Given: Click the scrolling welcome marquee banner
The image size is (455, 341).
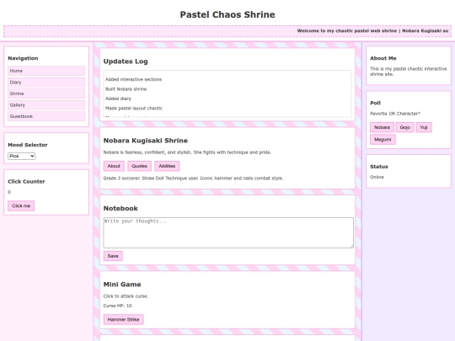Looking at the screenshot, I should (x=227, y=31).
